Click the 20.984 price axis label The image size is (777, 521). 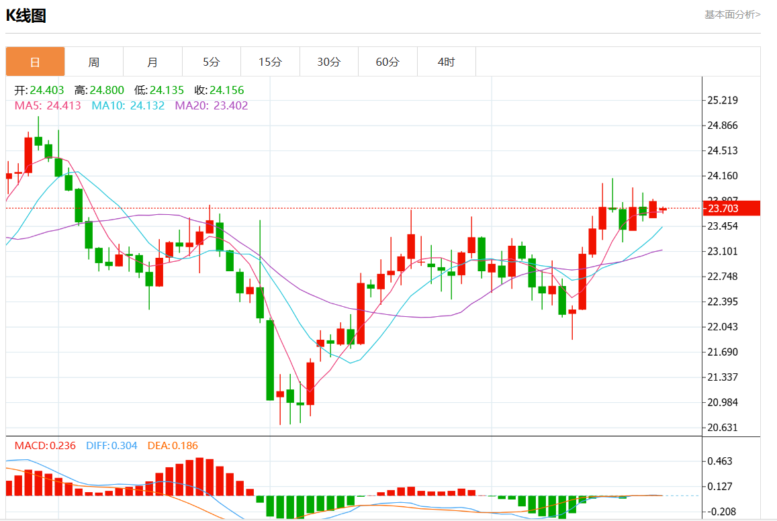(723, 403)
